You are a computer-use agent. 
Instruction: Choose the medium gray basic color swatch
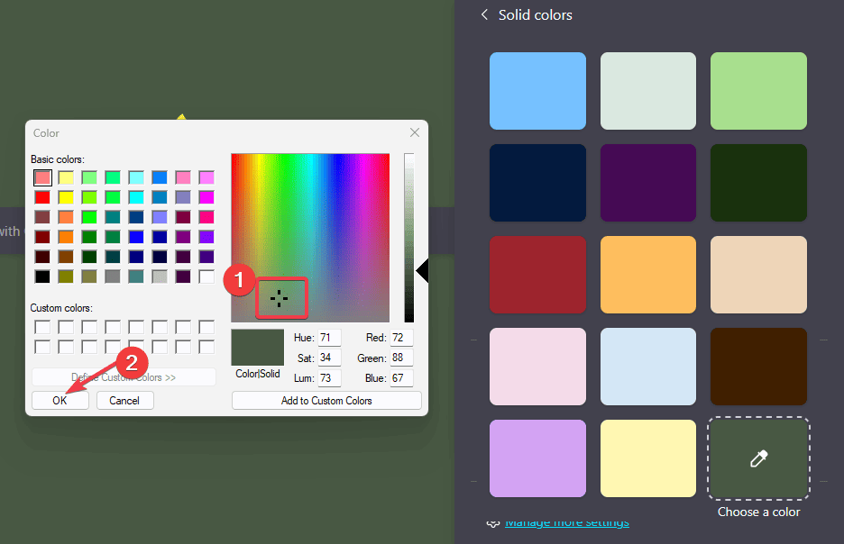point(113,277)
